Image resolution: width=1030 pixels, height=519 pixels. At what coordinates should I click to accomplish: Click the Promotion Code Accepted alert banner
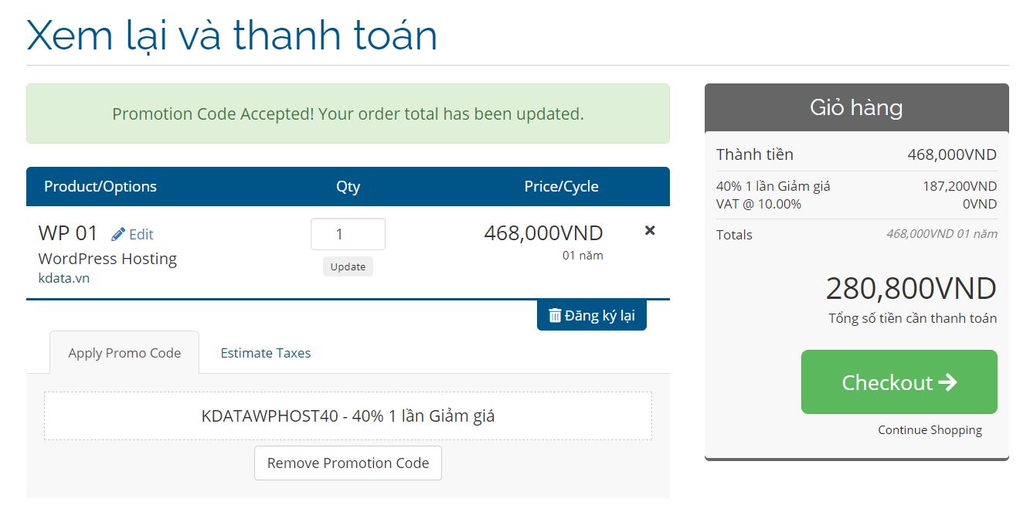click(348, 114)
